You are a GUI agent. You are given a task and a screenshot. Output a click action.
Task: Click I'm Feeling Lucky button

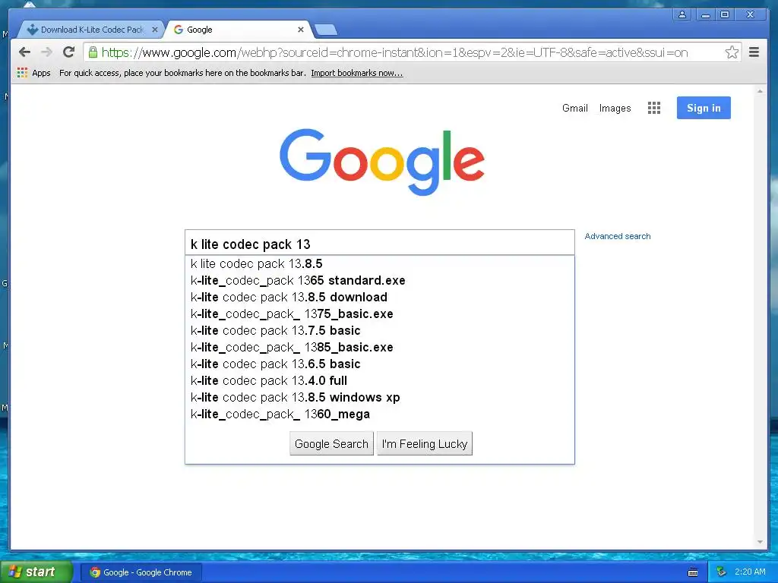[x=425, y=443]
